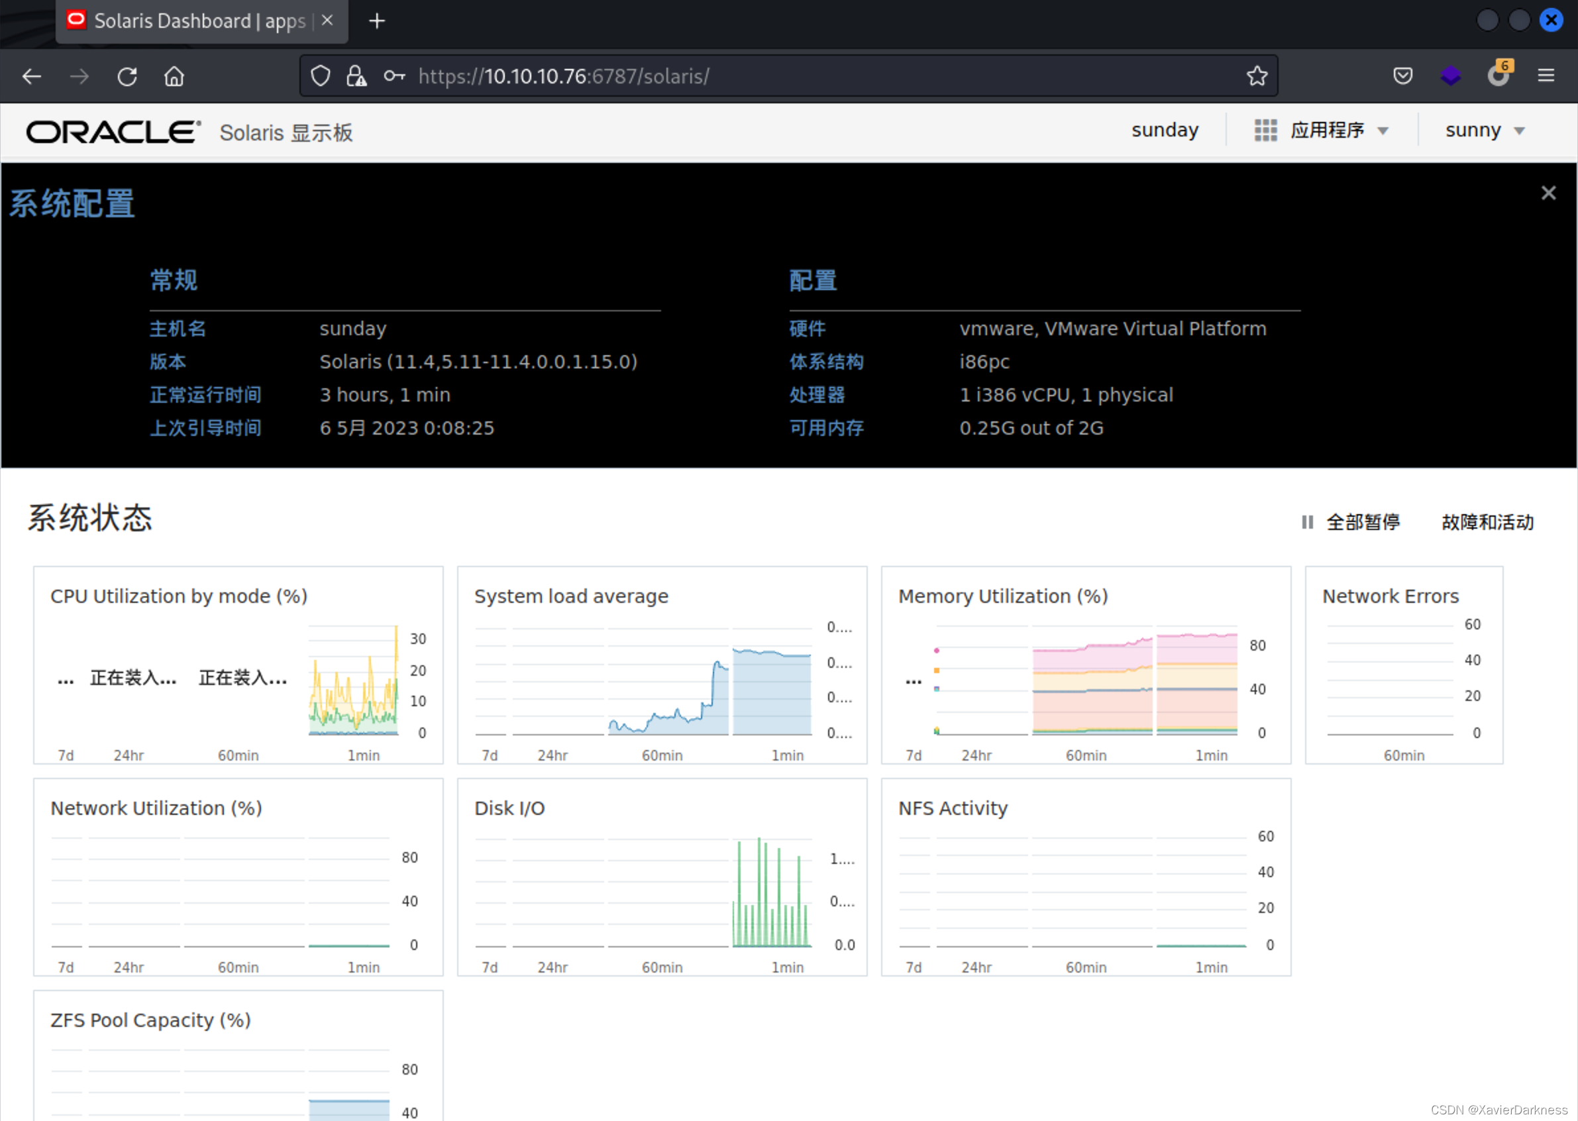Select 60min range on Network Errors chart
This screenshot has width=1578, height=1121.
(1404, 756)
